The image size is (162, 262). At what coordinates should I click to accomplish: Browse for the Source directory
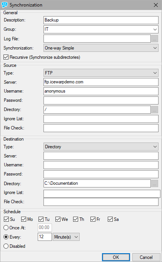tap(154, 109)
